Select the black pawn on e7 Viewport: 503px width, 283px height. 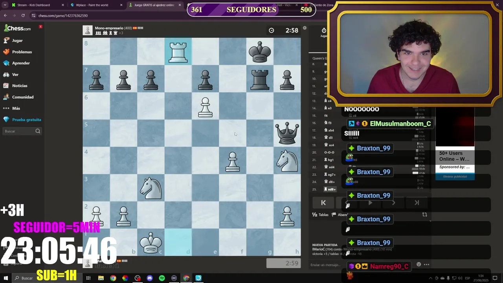(205, 79)
